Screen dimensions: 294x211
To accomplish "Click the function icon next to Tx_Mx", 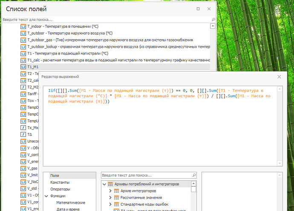I will (23, 128).
